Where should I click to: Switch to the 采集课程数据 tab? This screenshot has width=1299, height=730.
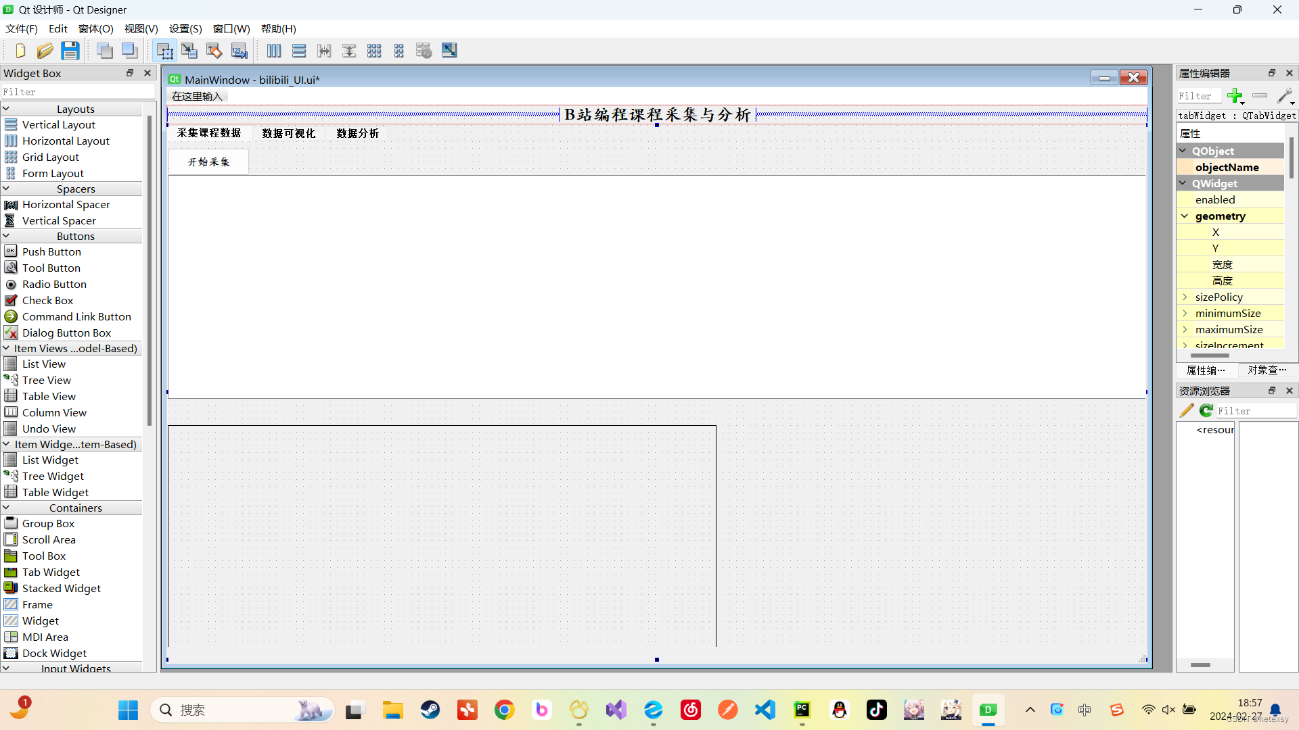[209, 132]
